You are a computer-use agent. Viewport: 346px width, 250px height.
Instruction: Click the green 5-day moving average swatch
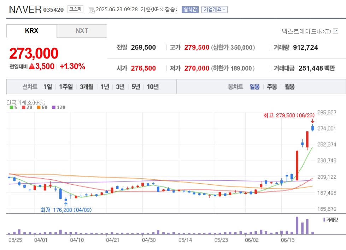click(11, 107)
